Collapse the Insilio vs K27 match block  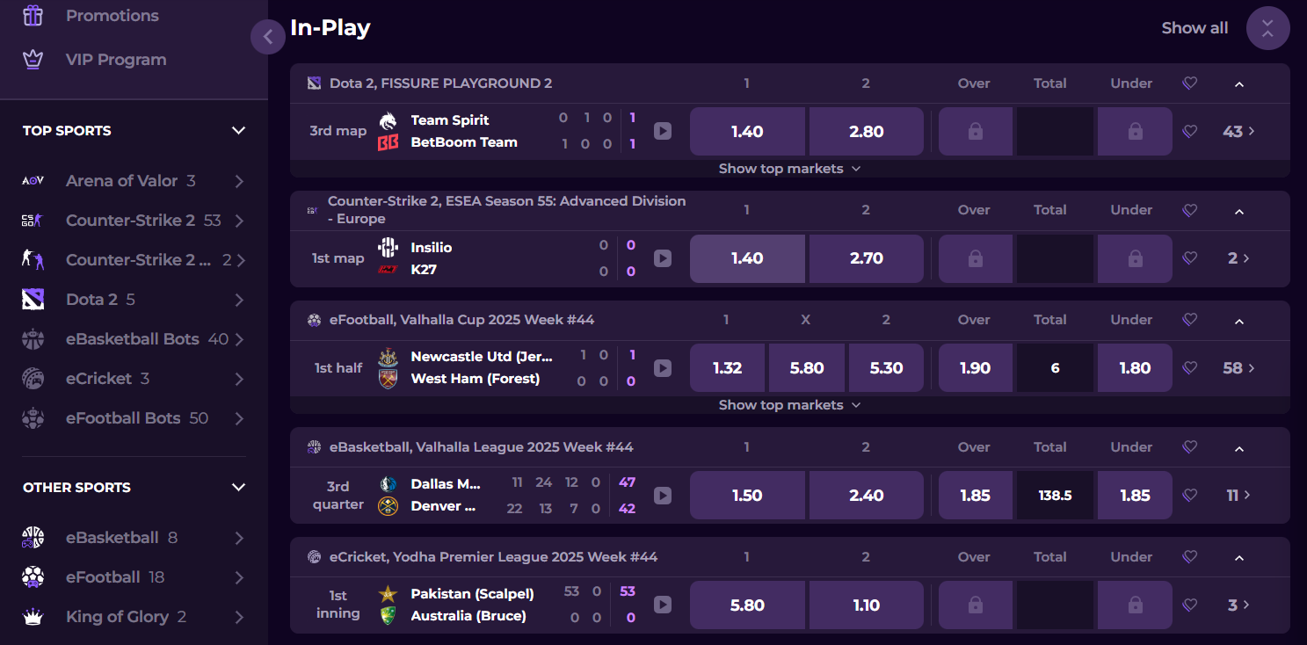[x=1238, y=211]
